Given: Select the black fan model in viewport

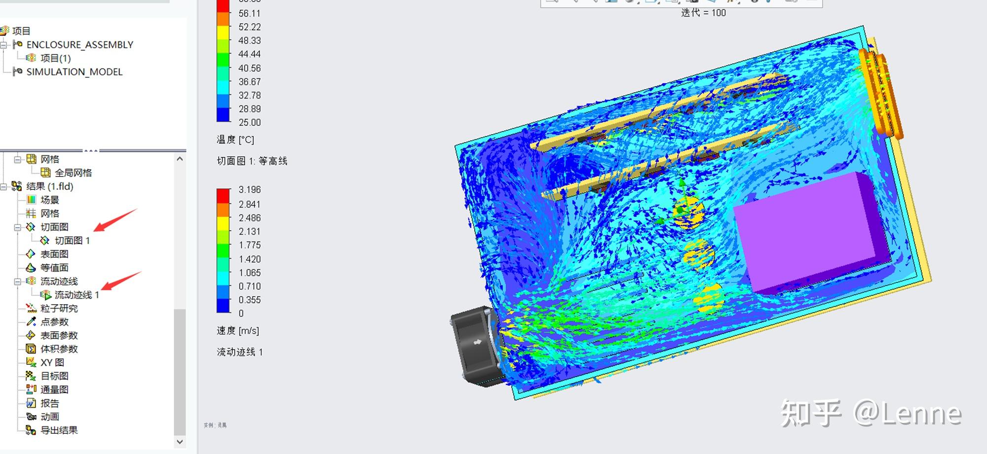Looking at the screenshot, I should click(476, 346).
